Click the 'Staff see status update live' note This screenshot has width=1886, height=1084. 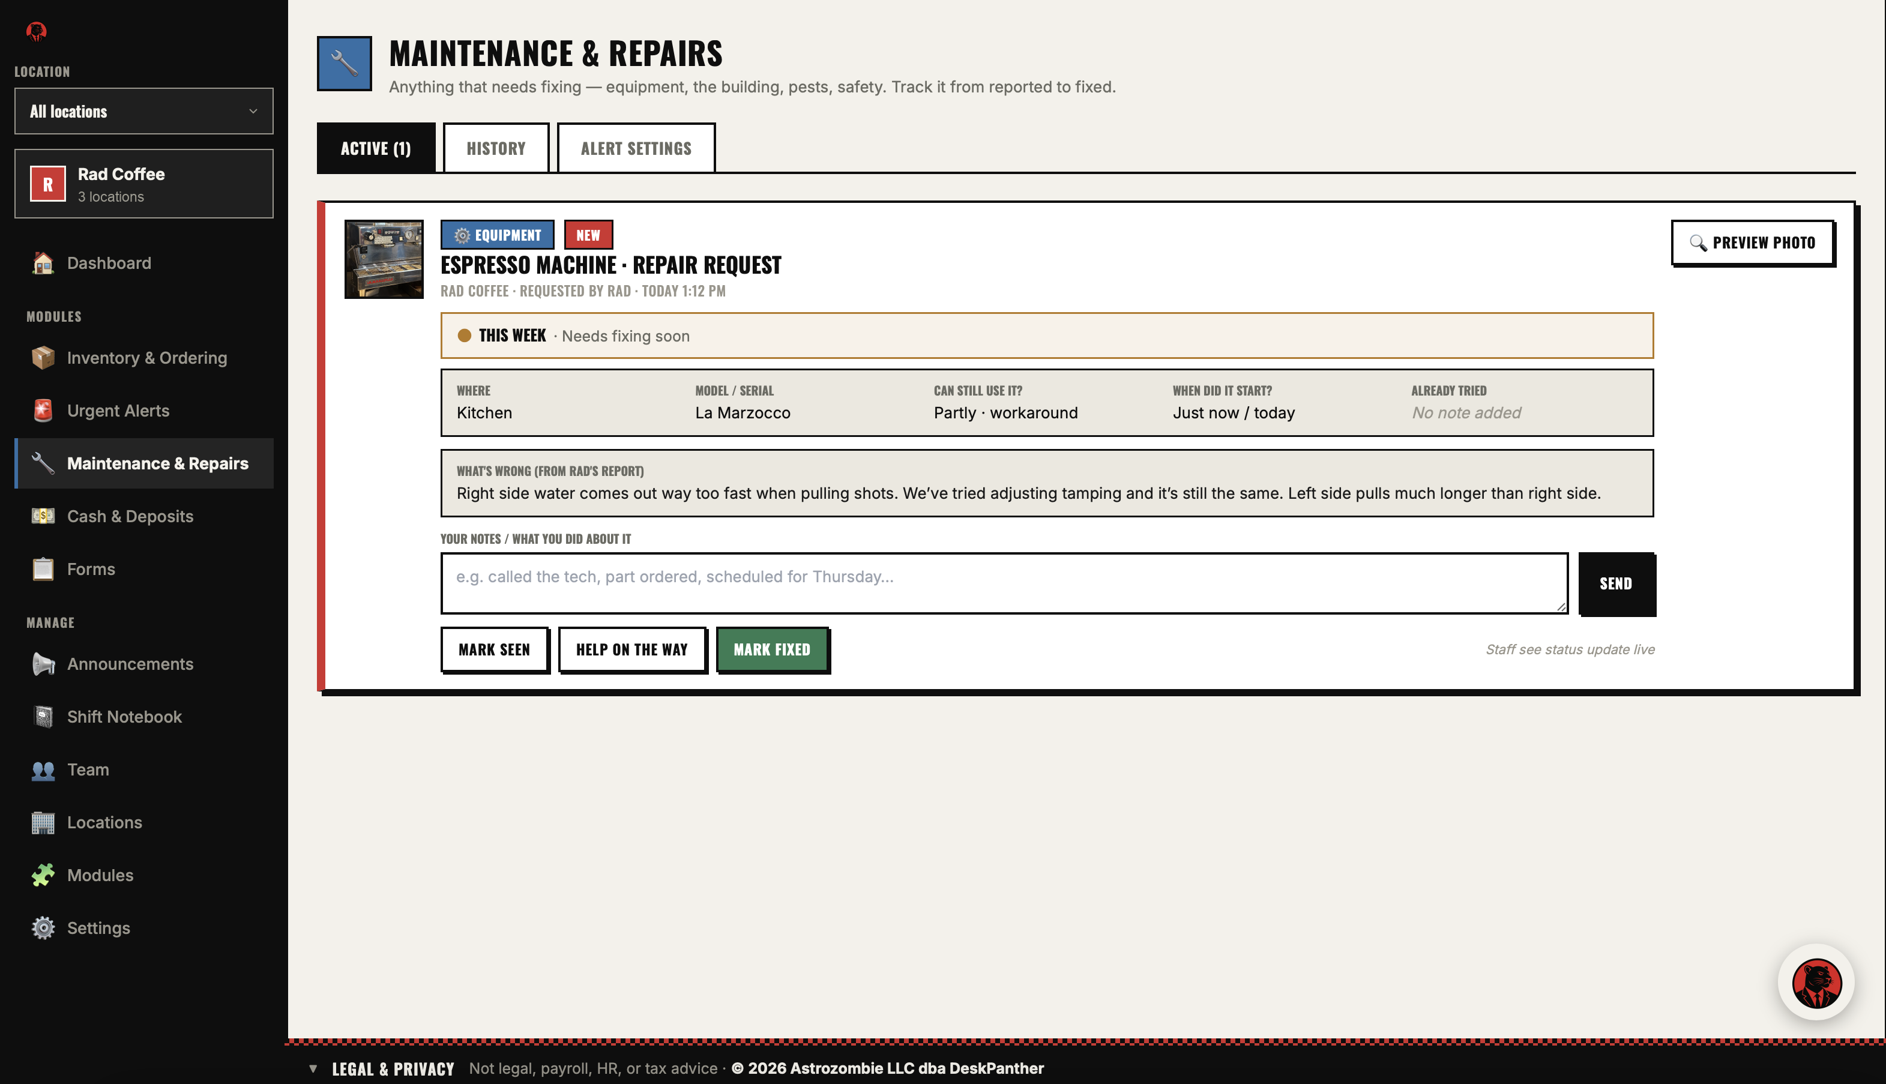(1570, 649)
